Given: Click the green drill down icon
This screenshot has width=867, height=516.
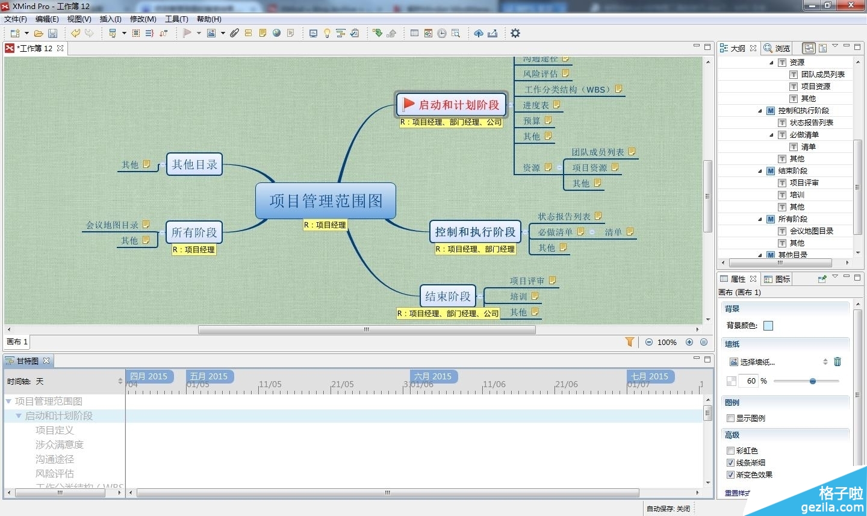Looking at the screenshot, I should tap(378, 33).
